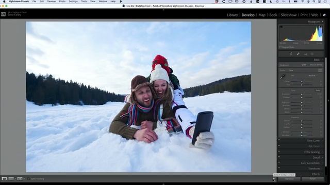Expand the Transform panel
Screen dimensions: 330x185
pyautogui.click(x=314, y=169)
